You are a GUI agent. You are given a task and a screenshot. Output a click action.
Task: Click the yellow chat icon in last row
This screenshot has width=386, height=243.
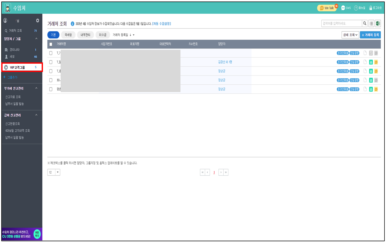[376, 89]
